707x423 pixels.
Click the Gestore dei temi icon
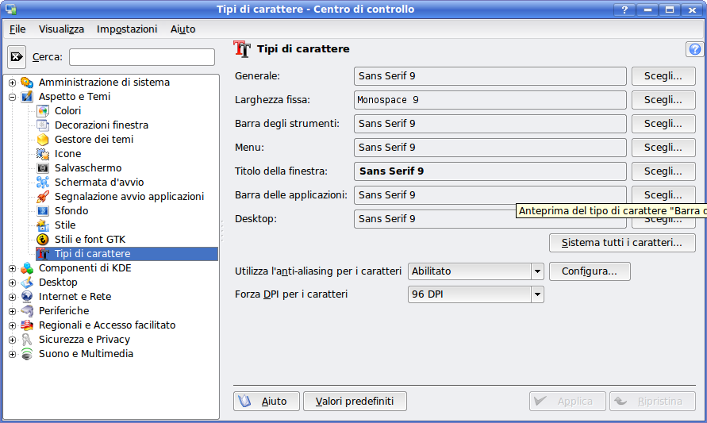pyautogui.click(x=43, y=140)
